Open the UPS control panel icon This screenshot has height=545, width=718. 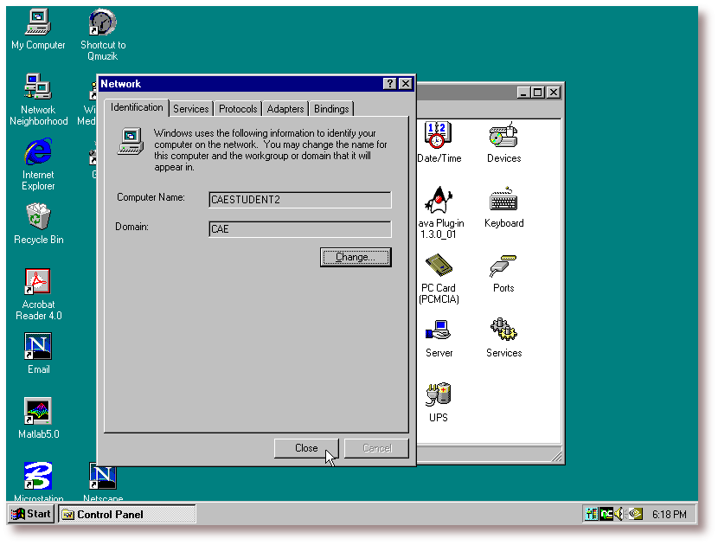tap(439, 395)
